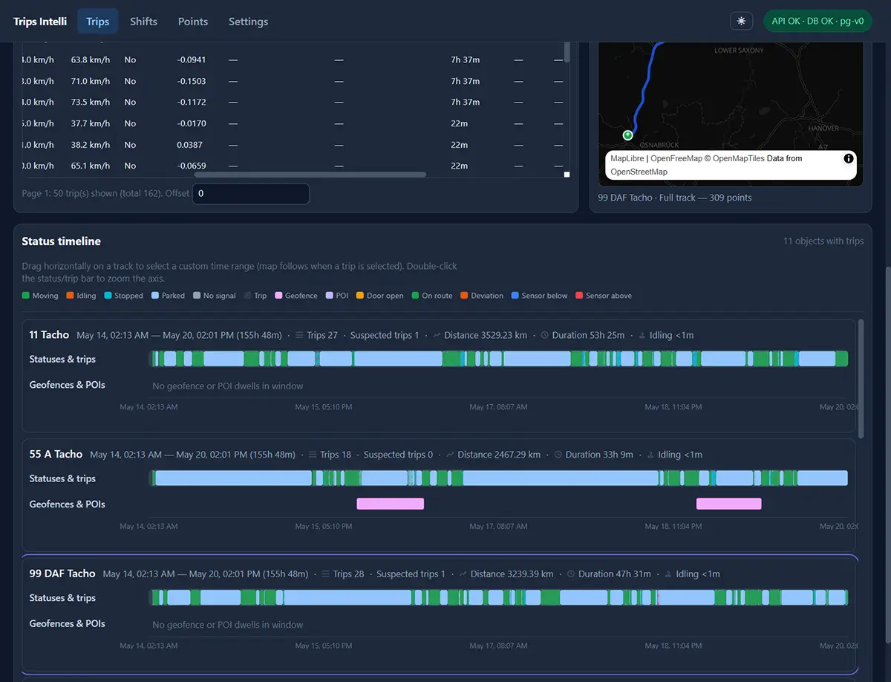Go to the Settings tab
This screenshot has height=682, width=891.
[248, 22]
